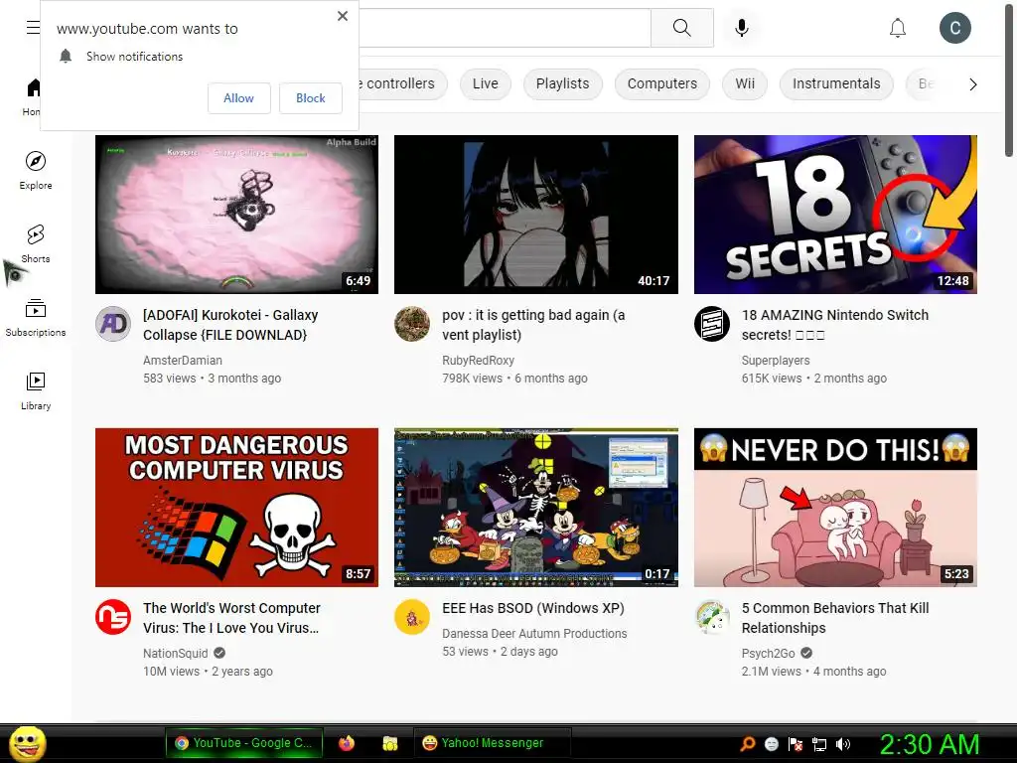Viewport: 1017px width, 763px height.
Task: Open the smiley Start button
Action: [27, 743]
